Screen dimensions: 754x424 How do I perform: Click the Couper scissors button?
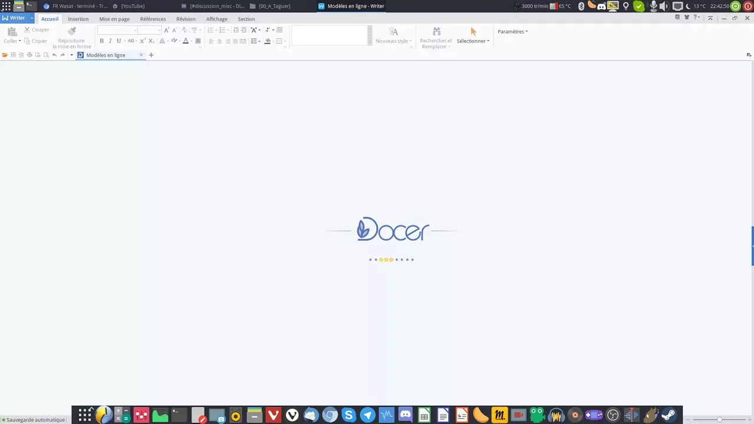click(37, 30)
